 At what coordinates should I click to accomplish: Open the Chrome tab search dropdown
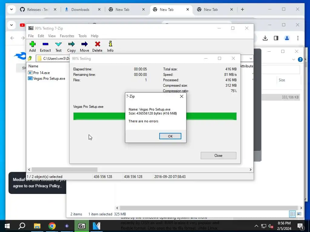point(12,9)
